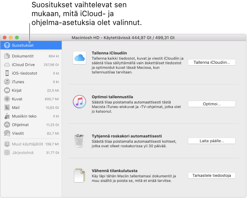
Task: Click the Optimoi tallennustila heading
Action: (x=112, y=97)
